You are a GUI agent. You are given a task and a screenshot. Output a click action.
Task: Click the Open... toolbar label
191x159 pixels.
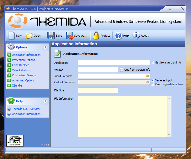(x=39, y=36)
